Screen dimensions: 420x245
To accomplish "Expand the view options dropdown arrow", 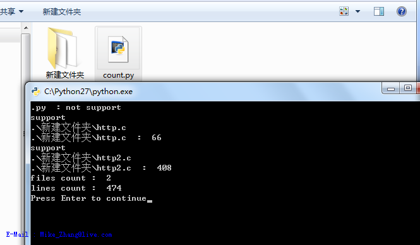I will tap(357, 11).
